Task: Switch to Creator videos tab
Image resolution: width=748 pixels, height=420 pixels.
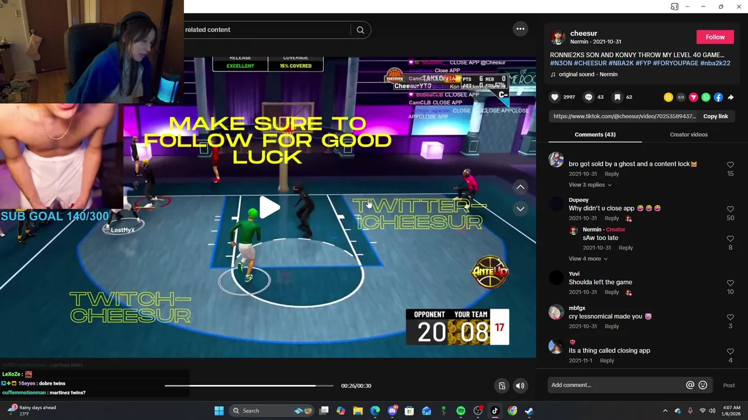Action: tap(688, 135)
